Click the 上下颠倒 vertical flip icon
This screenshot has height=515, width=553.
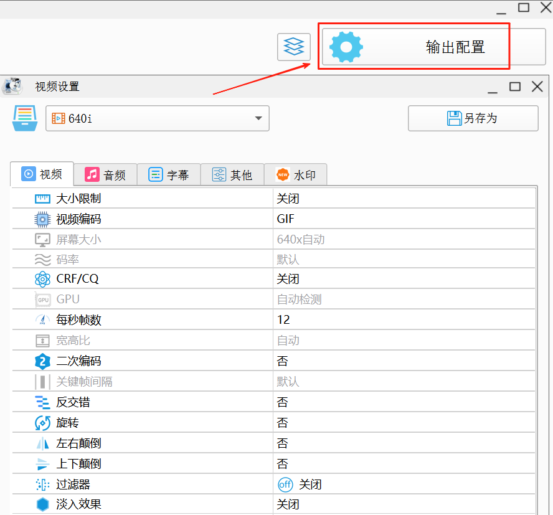click(x=43, y=464)
